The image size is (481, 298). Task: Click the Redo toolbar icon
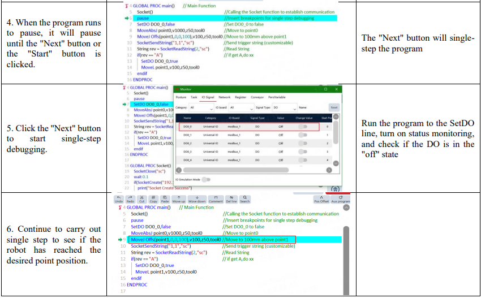tap(130, 199)
